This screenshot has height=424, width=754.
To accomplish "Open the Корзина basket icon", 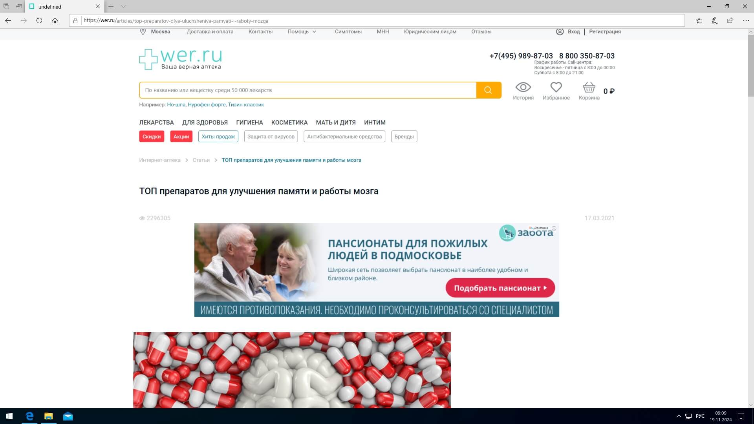I will click(x=589, y=87).
